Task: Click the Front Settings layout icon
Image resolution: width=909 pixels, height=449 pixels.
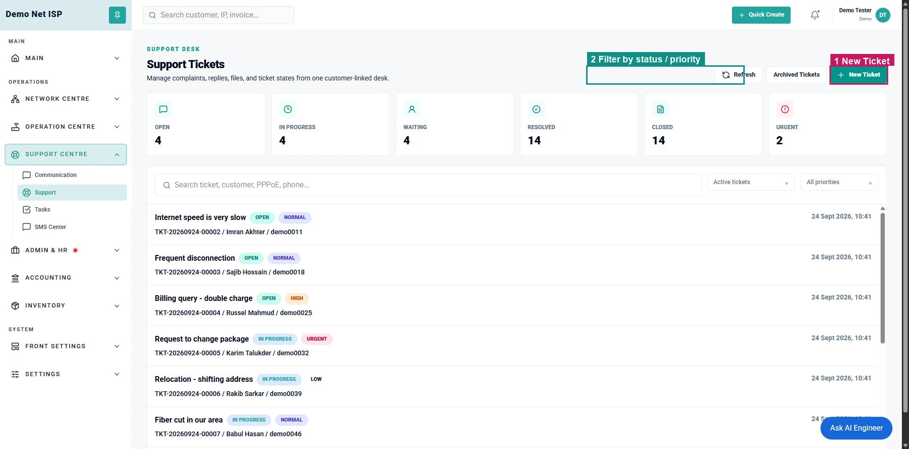Action: [x=15, y=346]
